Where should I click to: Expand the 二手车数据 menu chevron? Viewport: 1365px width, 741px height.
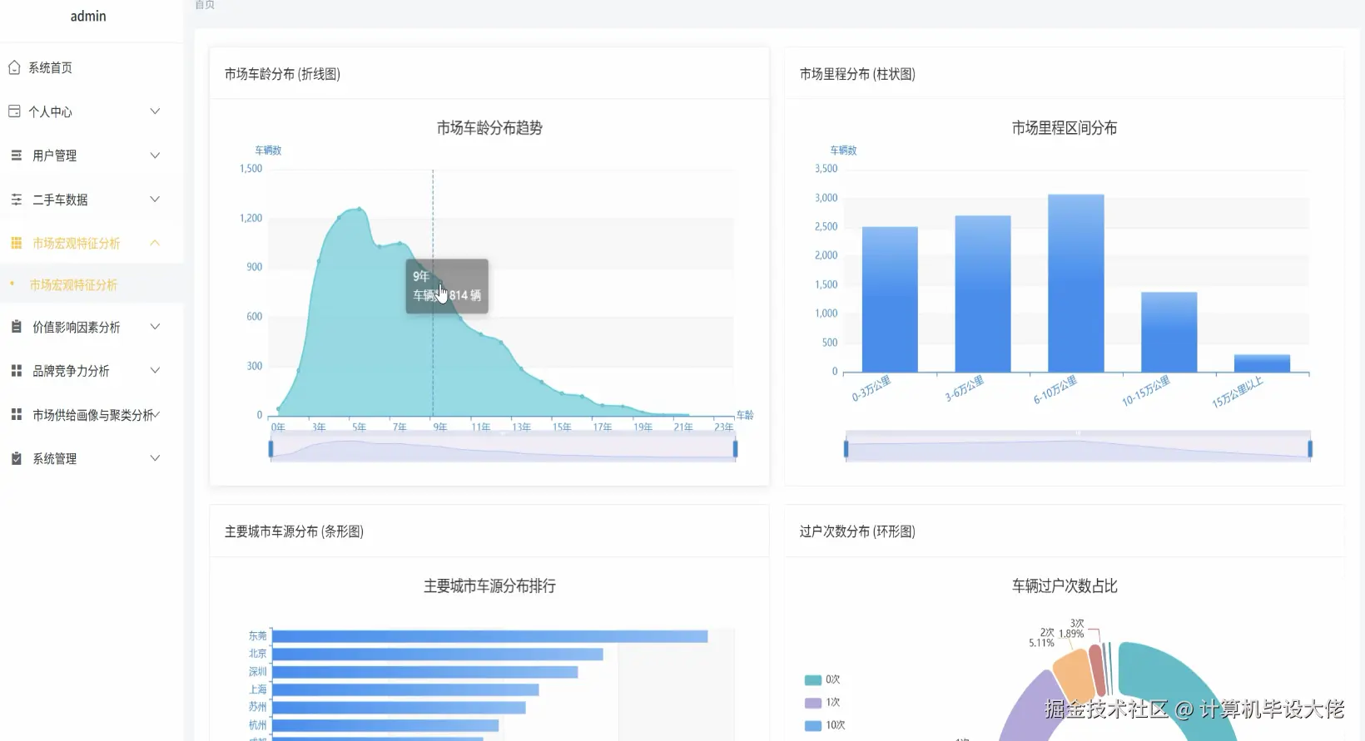coord(155,200)
